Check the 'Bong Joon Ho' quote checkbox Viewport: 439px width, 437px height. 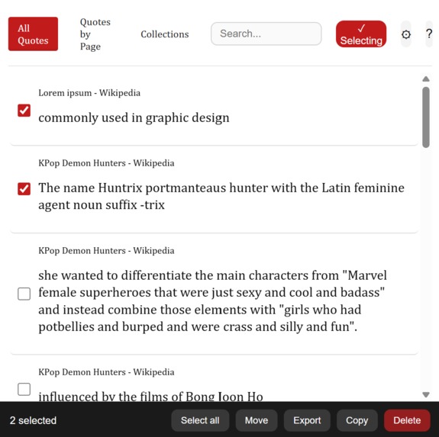[24, 389]
